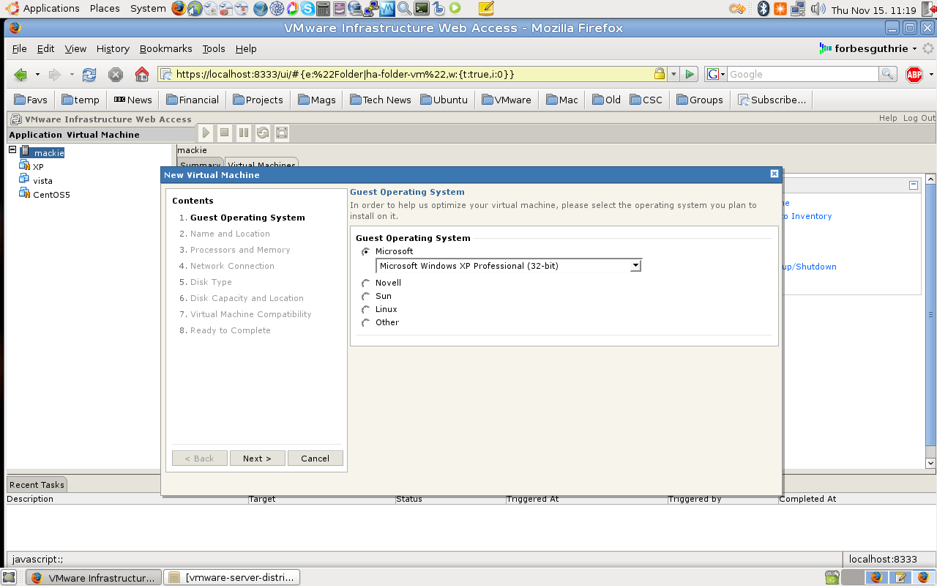The height and width of the screenshot is (586, 937).
Task: Reload the page with the refresh icon
Action: (89, 75)
